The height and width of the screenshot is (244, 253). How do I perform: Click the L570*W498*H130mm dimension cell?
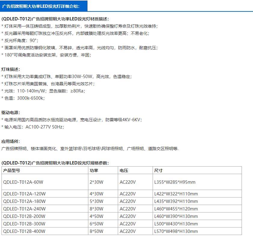(x=197, y=231)
